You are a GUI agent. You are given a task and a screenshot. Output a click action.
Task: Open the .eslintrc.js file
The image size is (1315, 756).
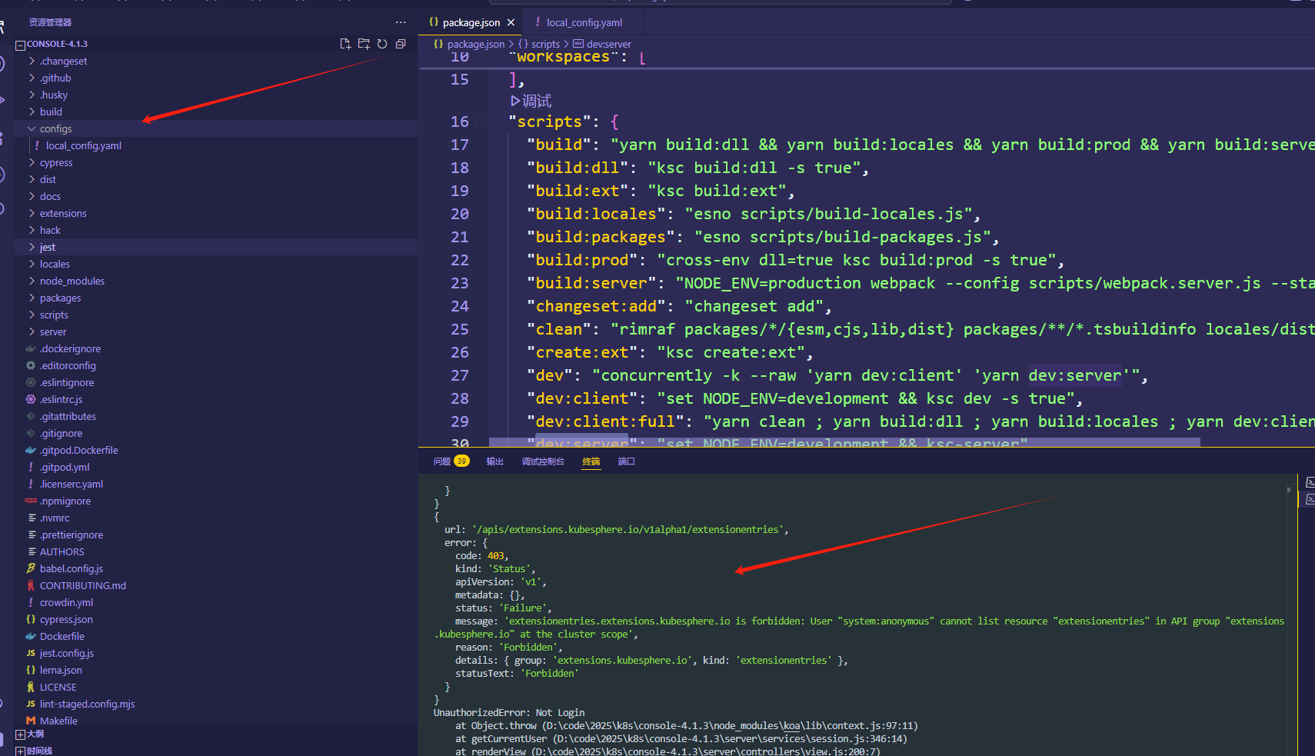61,399
